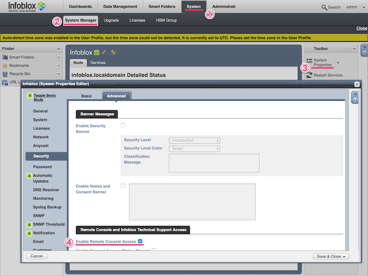Open the Smart Folders top tab
The image size is (368, 276).
[x=162, y=7]
